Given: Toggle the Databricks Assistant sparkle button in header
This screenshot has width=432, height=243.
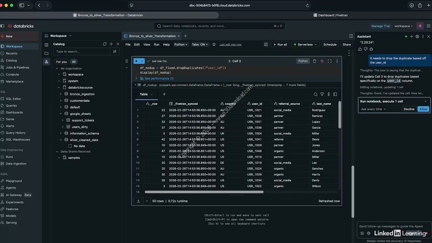Looking at the screenshot, I should click(x=420, y=26).
